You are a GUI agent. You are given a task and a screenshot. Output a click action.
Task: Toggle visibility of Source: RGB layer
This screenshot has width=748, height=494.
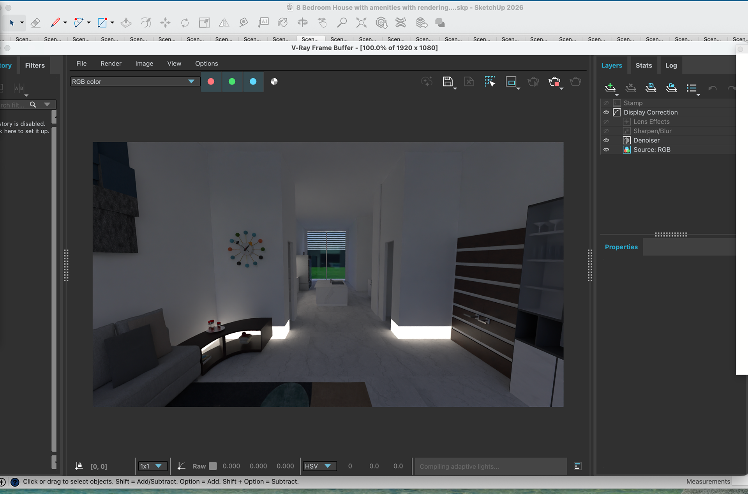pyautogui.click(x=606, y=150)
